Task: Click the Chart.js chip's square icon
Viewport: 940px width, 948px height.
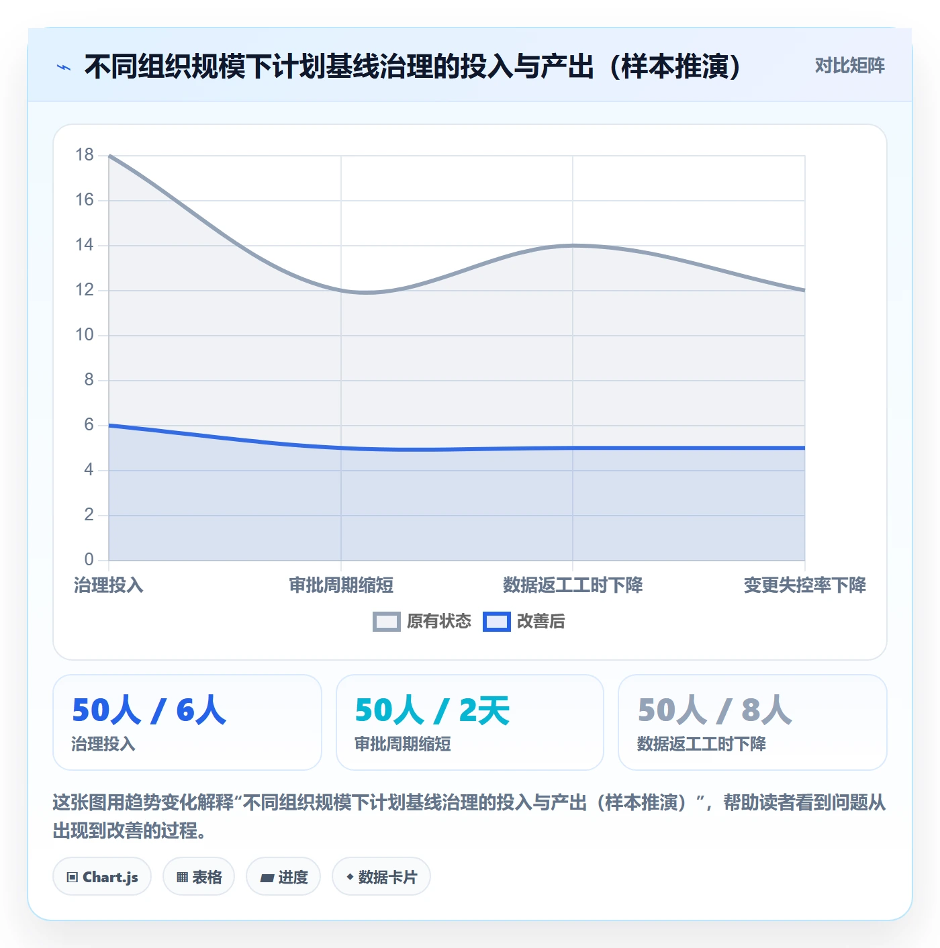Action: pyautogui.click(x=73, y=877)
